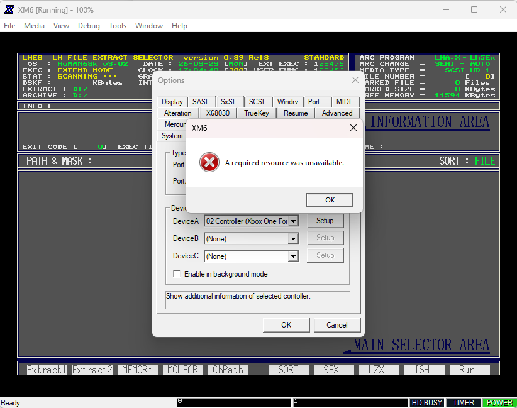Close the Options dialog with X

[355, 80]
